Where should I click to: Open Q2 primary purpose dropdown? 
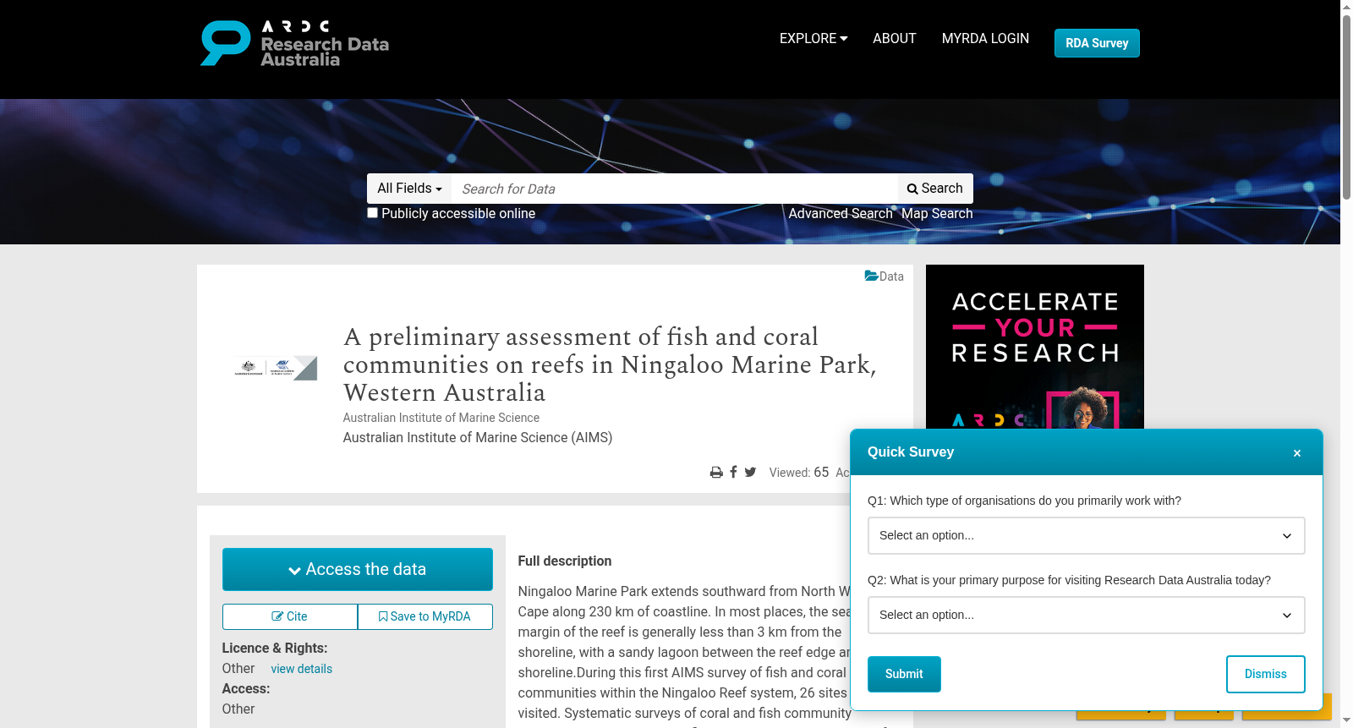tap(1087, 615)
